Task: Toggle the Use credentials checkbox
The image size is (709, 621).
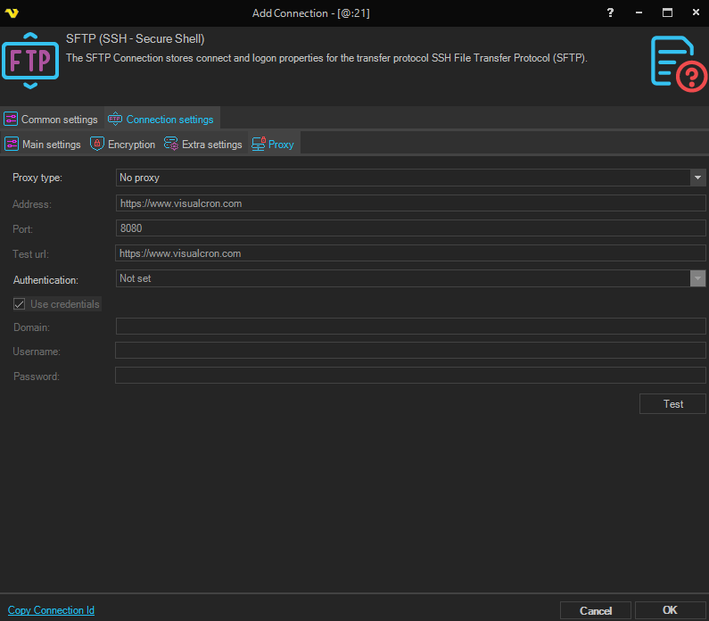Action: coord(20,304)
